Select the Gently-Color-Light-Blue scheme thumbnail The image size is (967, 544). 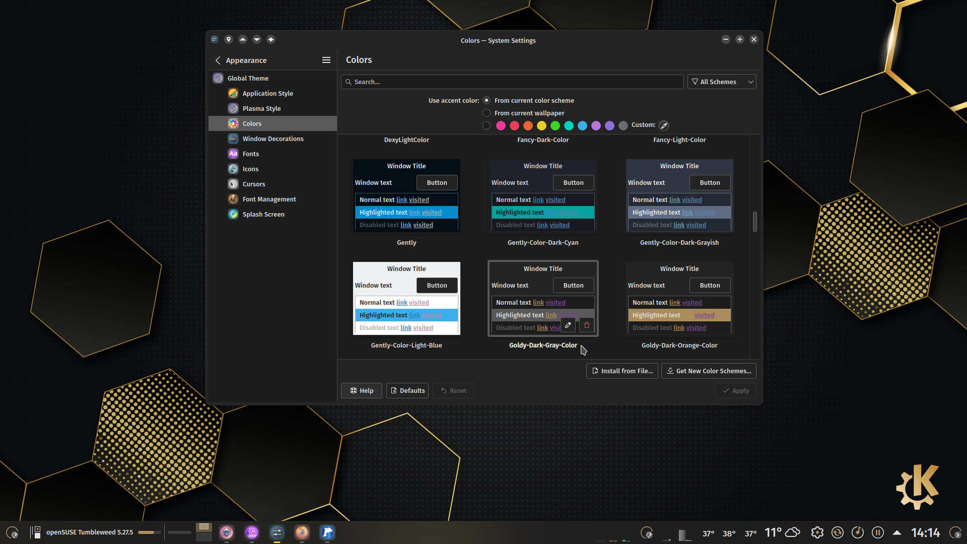tap(406, 298)
